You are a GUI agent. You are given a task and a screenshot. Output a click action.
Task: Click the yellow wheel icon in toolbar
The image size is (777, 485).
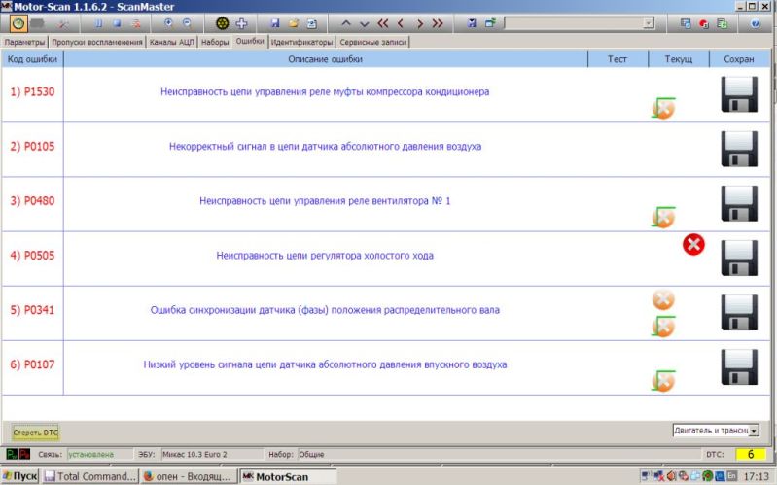tap(223, 23)
